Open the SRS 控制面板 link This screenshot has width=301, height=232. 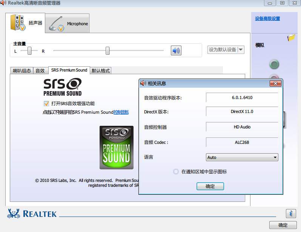tap(121, 112)
